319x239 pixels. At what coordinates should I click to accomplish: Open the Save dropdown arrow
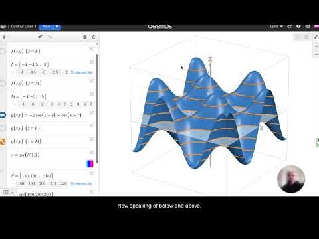[57, 27]
